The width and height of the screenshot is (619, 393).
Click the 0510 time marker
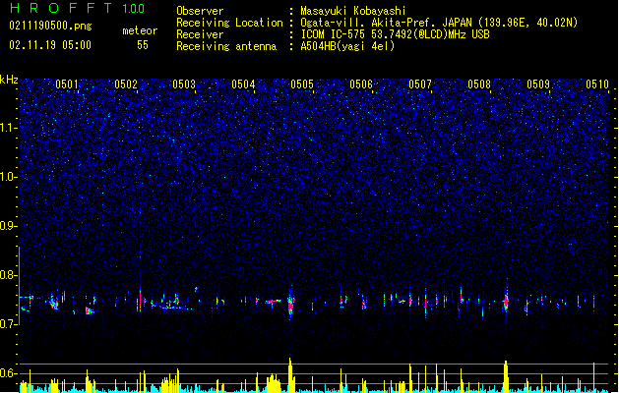point(597,84)
